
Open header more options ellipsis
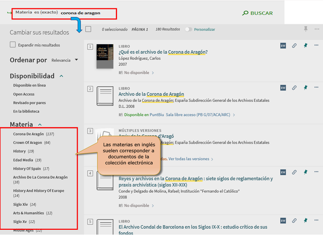(317, 29)
